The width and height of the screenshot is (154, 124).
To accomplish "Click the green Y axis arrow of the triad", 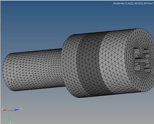I will pyautogui.click(x=10, y=116).
